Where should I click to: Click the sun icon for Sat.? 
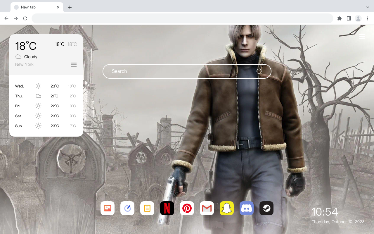pos(38,116)
